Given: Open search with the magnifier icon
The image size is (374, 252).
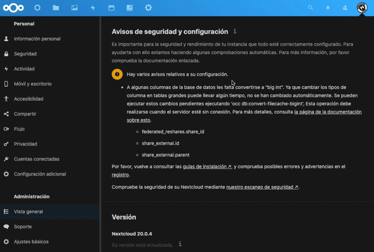Looking at the screenshot, I should point(310,8).
